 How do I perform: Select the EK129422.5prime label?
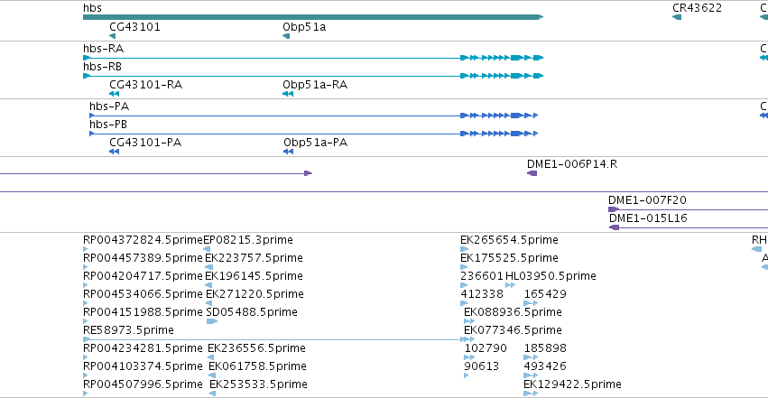(x=572, y=384)
